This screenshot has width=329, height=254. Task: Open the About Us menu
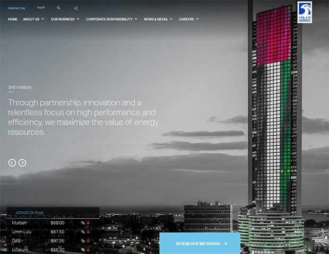[x=31, y=19]
